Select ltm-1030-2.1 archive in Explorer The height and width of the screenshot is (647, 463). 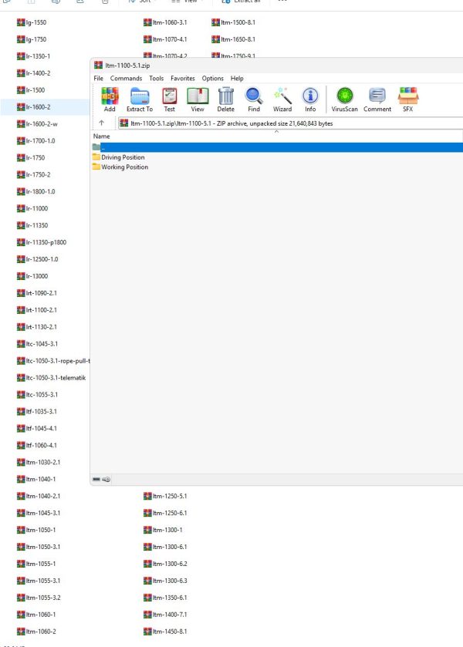click(x=39, y=462)
